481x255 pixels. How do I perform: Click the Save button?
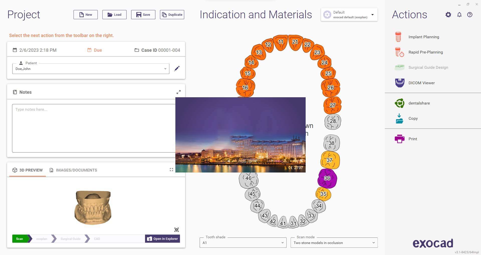point(143,15)
